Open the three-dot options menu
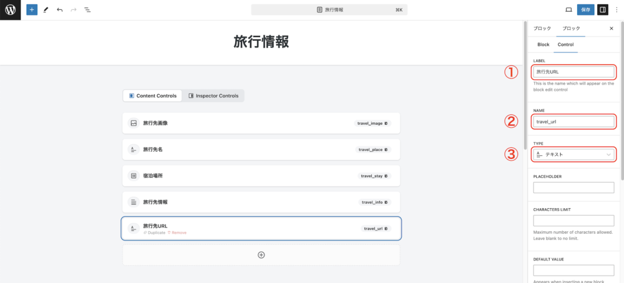The width and height of the screenshot is (624, 283). pyautogui.click(x=616, y=10)
